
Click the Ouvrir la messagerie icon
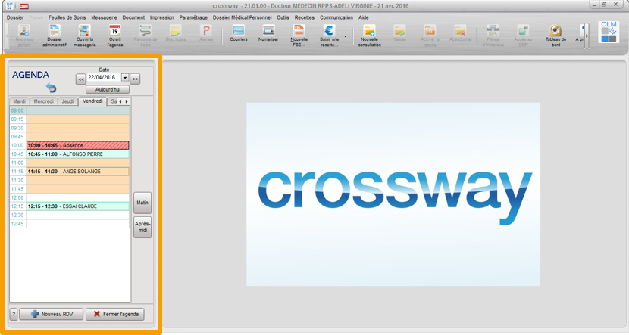(85, 36)
